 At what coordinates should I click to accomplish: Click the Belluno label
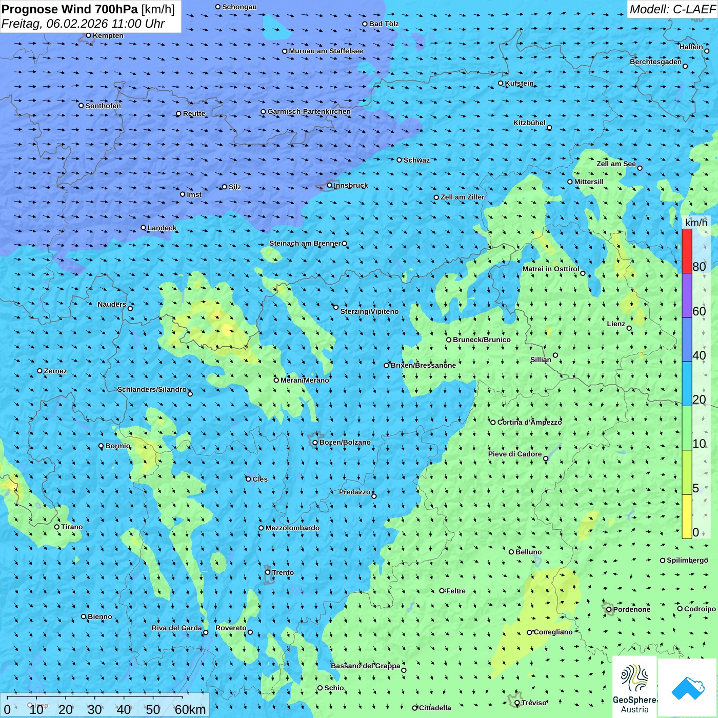click(x=528, y=552)
